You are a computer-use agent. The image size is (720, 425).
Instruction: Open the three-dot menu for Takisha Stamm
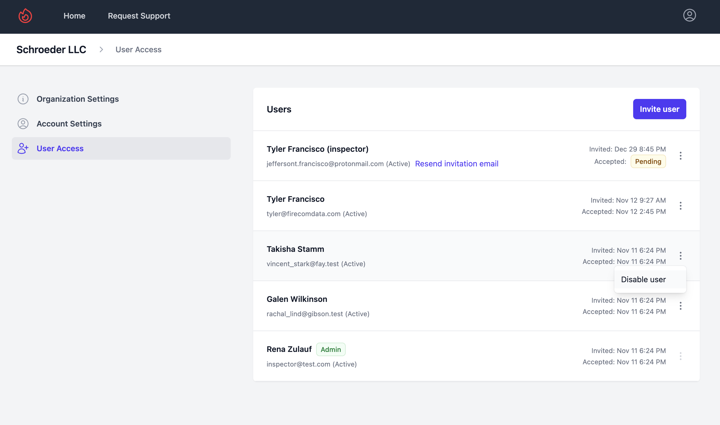coord(681,255)
